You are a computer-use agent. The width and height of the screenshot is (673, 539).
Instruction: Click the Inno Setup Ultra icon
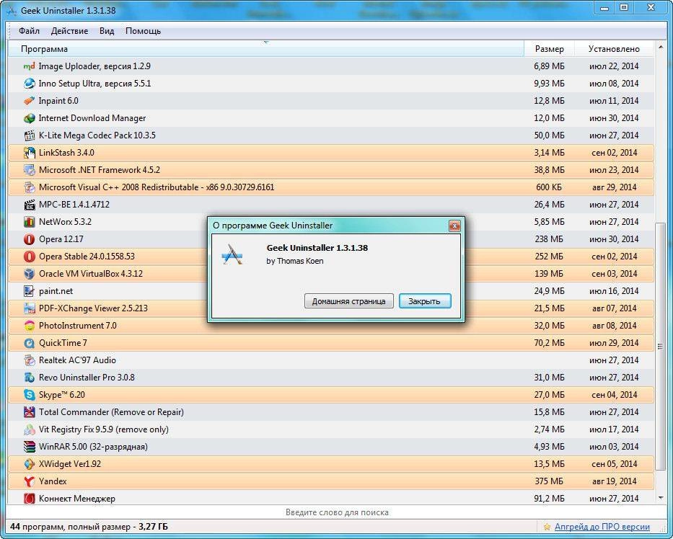point(29,83)
